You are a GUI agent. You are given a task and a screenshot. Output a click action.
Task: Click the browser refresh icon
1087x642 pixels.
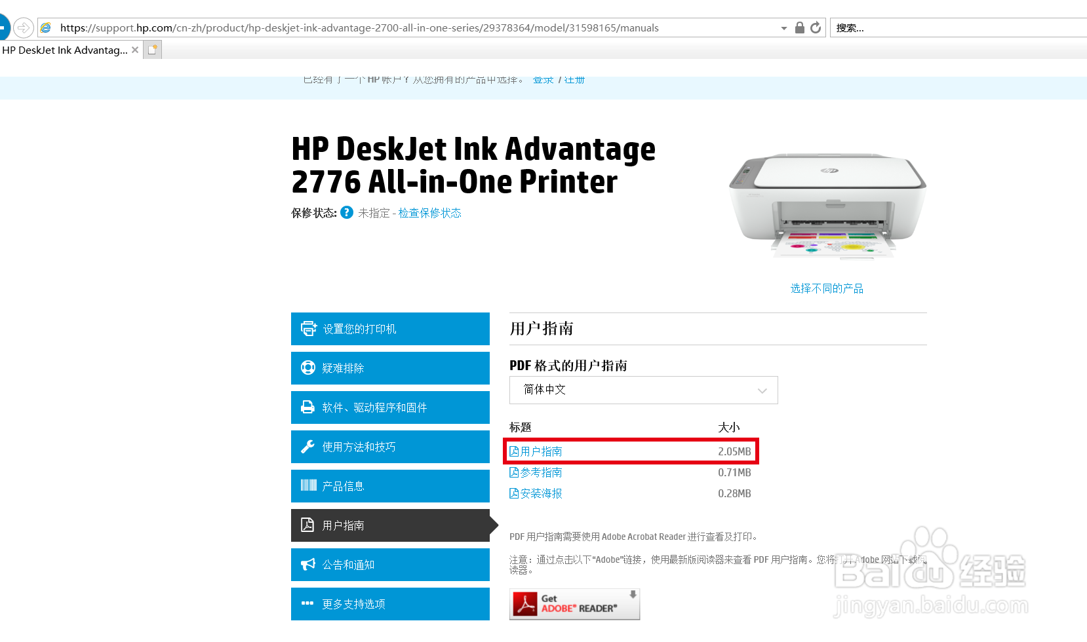tap(816, 28)
